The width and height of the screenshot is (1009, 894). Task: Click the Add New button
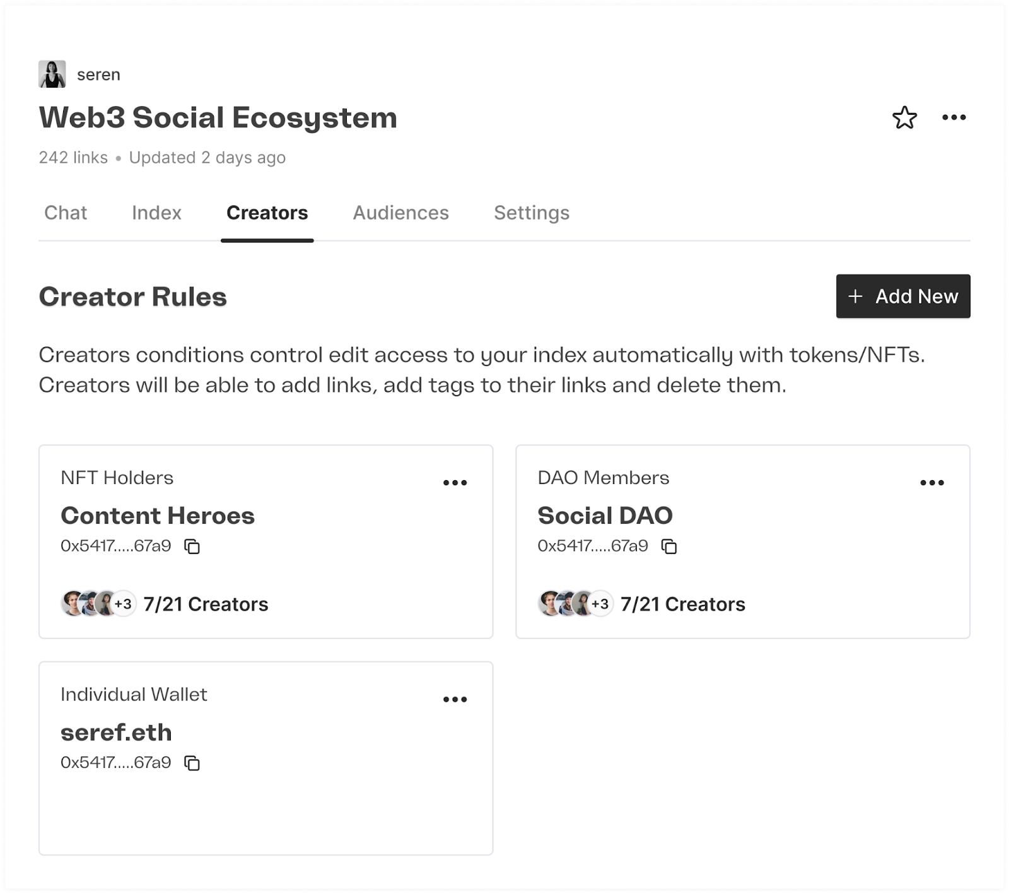click(x=902, y=297)
